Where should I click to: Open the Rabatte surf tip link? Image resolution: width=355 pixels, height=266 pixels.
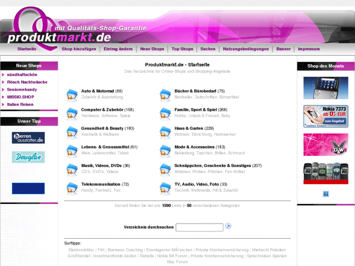pos(146,256)
